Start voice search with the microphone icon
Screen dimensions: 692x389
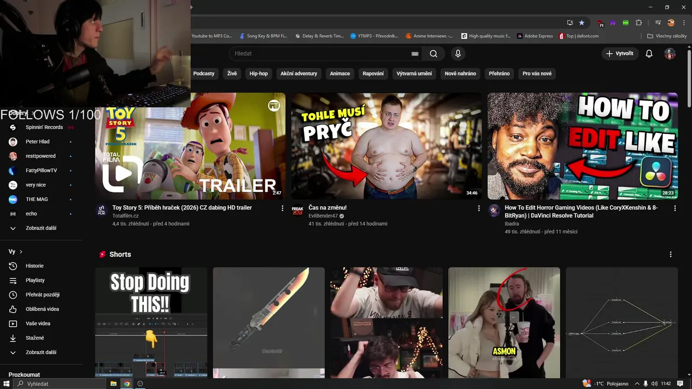point(458,53)
